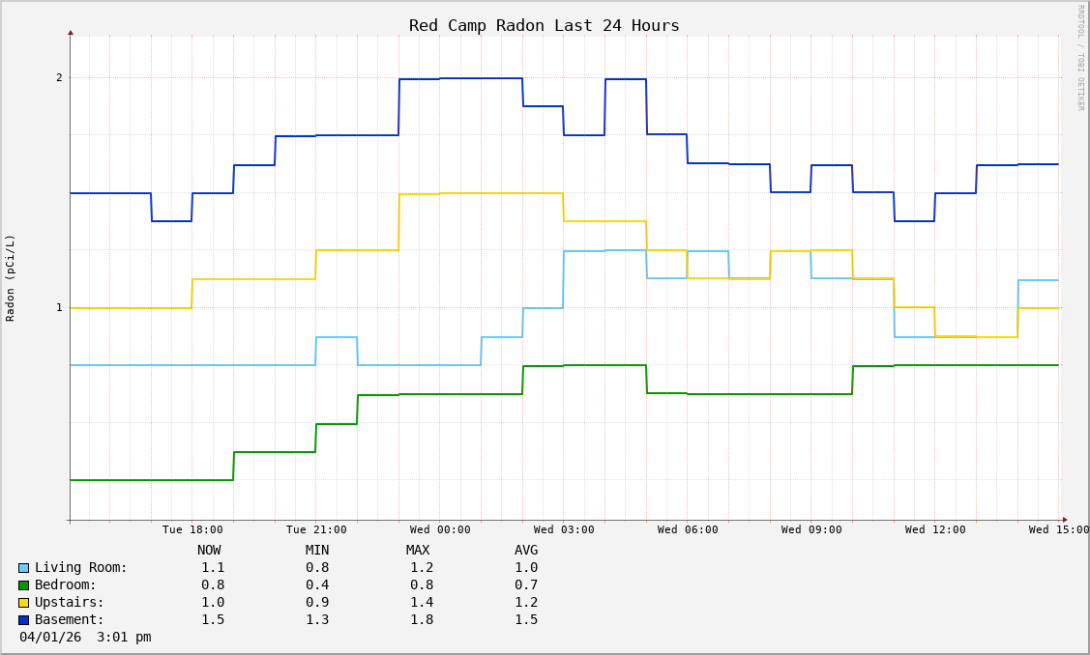
Task: Click the Bedroom green legend swatch
Action: (23, 585)
